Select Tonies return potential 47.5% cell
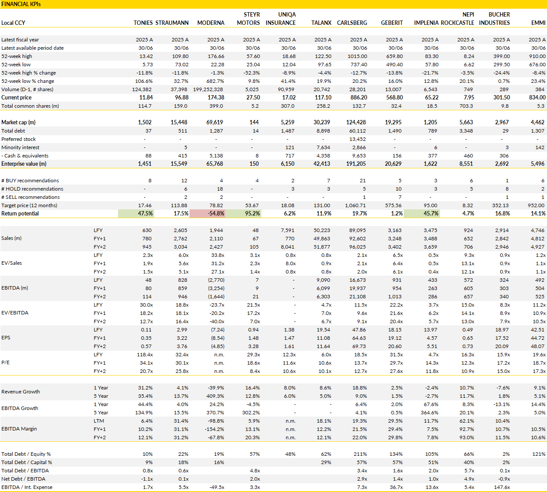 click(136, 214)
